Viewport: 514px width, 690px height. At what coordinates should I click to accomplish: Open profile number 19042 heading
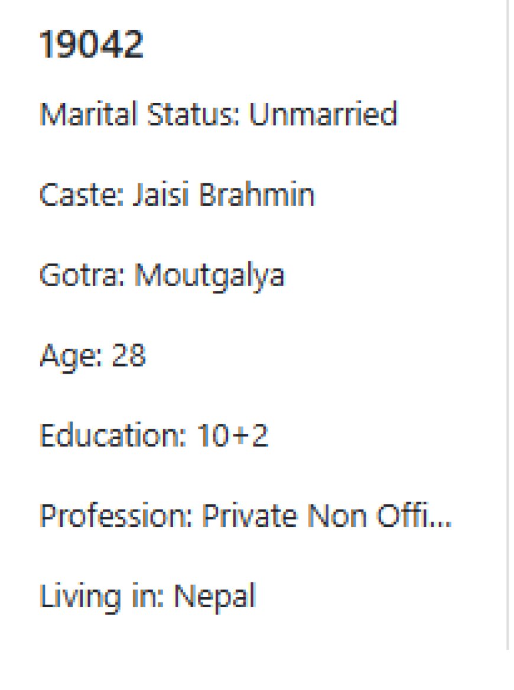pyautogui.click(x=92, y=46)
